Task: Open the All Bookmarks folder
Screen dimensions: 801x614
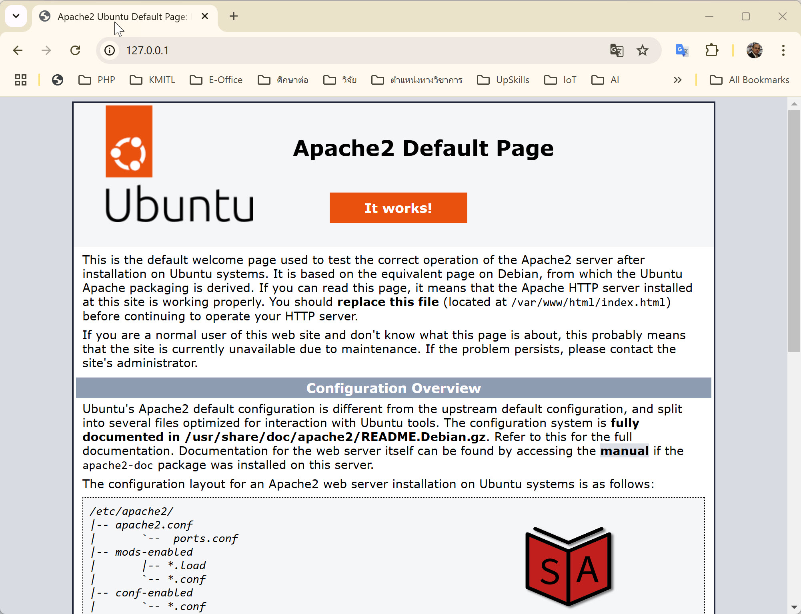Action: 749,80
